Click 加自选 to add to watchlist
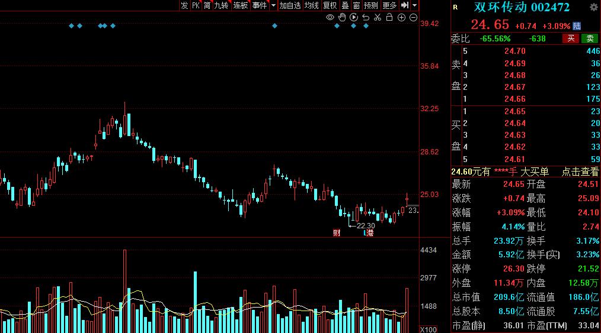 [x=290, y=5]
